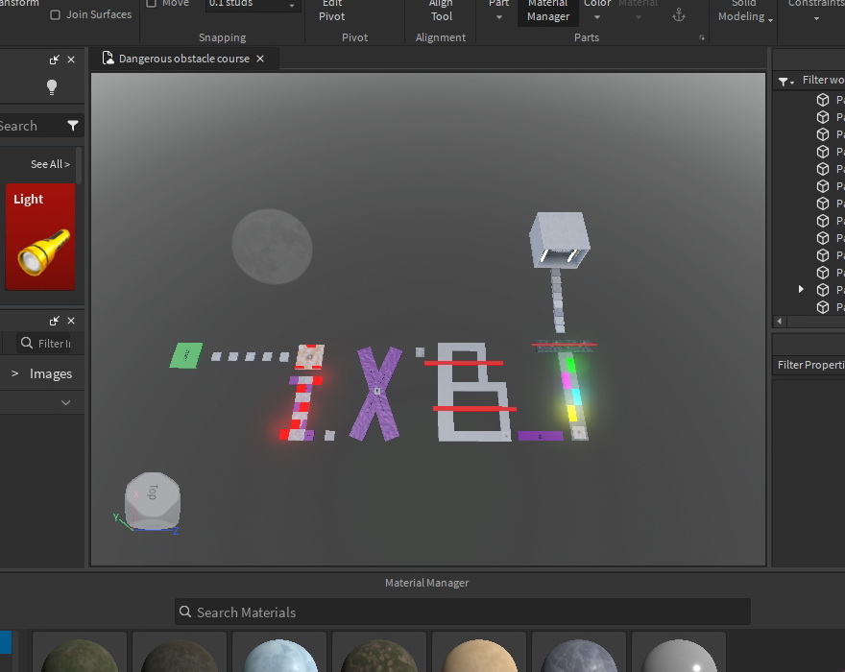Click the Search Materials field
This screenshot has width=845, height=672.
point(463,612)
